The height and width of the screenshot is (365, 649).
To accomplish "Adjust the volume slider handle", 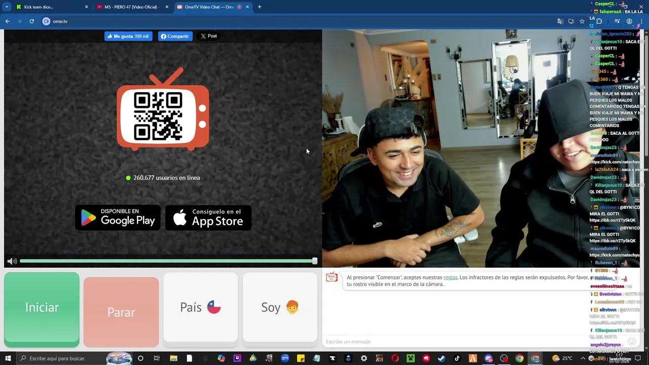I will coord(314,261).
